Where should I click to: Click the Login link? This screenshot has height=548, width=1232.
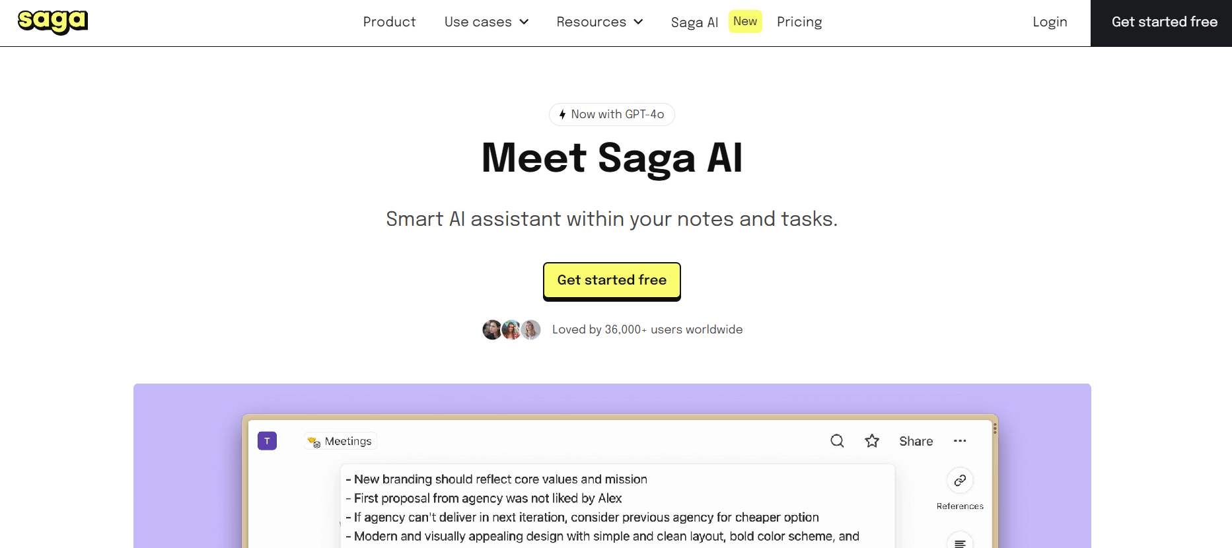click(1050, 22)
